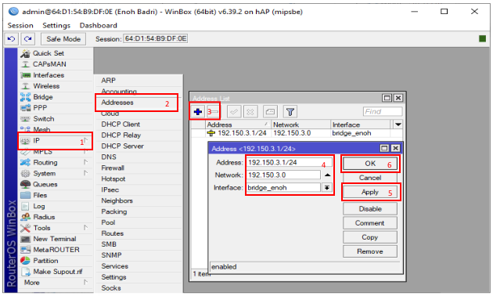Open Bridge from sidebar
This screenshot has width=493, height=296.
coord(56,97)
